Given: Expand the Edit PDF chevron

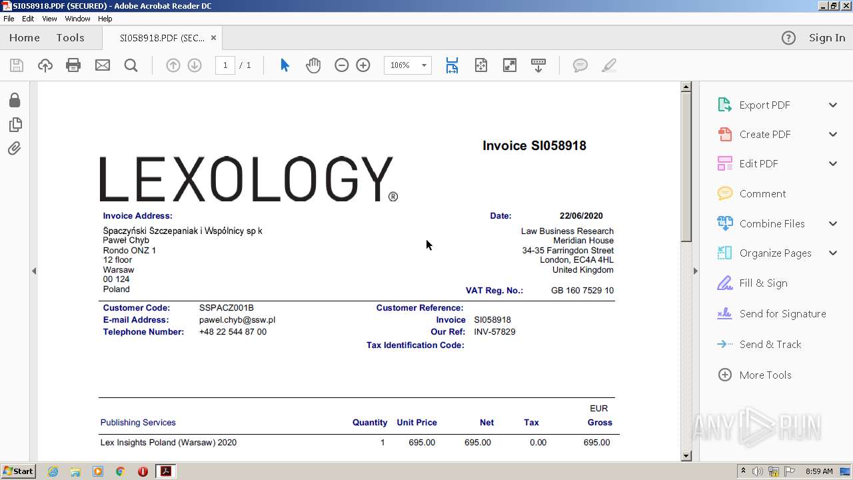Looking at the screenshot, I should 833,163.
